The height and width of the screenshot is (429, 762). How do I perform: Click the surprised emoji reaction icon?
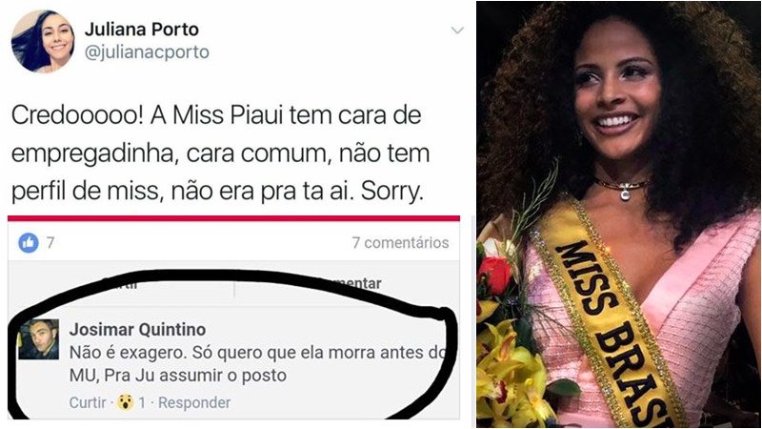[126, 402]
